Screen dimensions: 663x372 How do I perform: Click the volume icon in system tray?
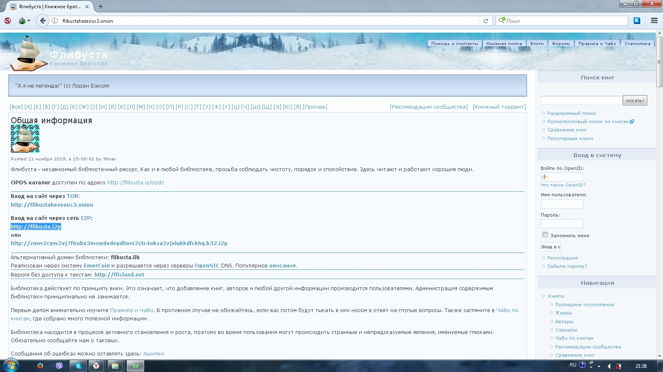coord(609,366)
